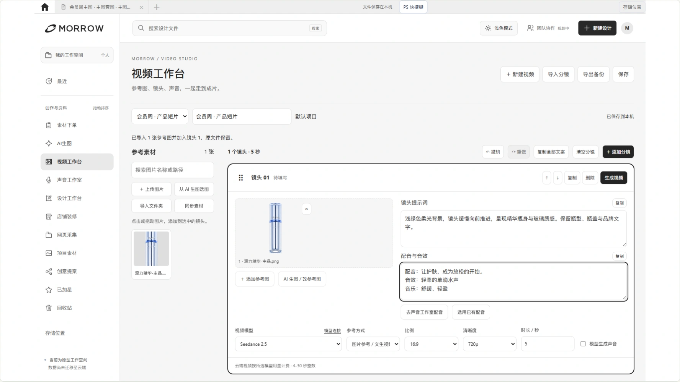Click the MORROW logo
This screenshot has height=382, width=680.
coord(74,28)
